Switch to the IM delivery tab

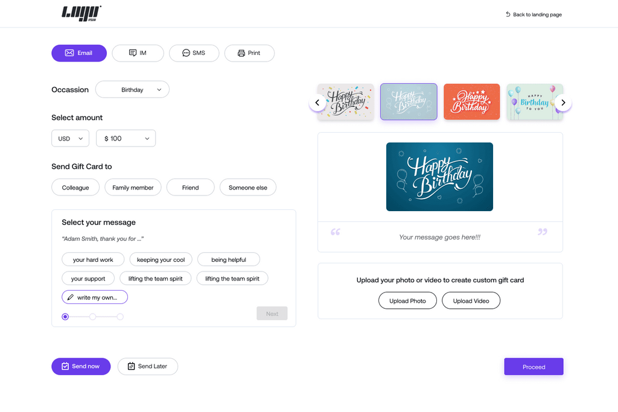click(138, 53)
